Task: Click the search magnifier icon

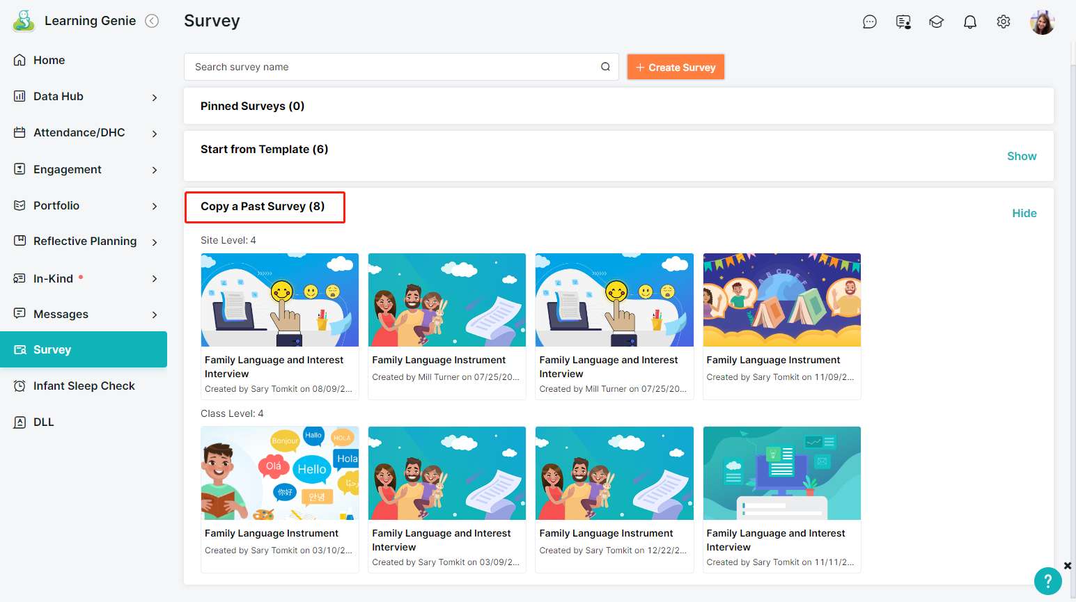Action: (x=605, y=67)
